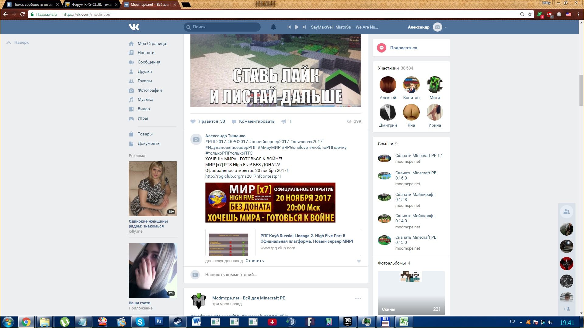Open Modmcpe.net post author link

pyautogui.click(x=249, y=298)
